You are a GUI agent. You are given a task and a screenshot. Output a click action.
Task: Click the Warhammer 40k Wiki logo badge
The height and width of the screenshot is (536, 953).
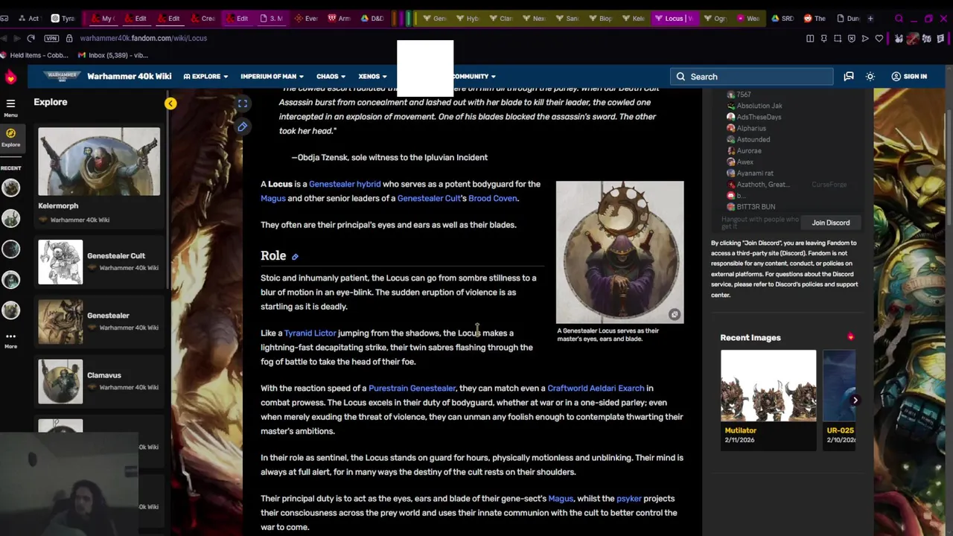point(62,76)
